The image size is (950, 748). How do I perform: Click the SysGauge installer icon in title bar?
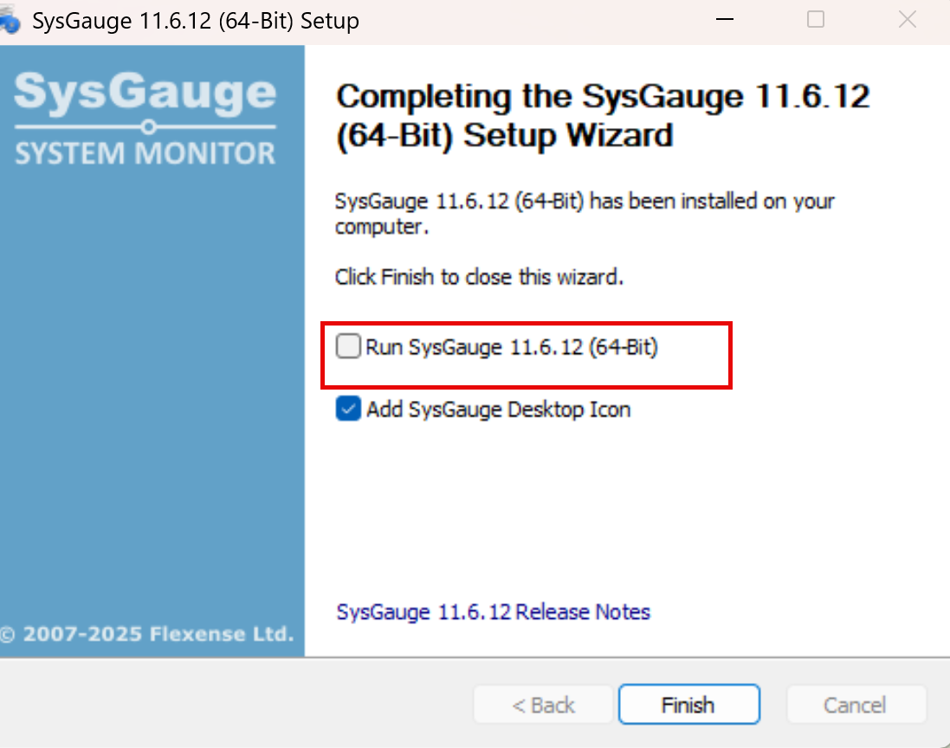(x=9, y=21)
